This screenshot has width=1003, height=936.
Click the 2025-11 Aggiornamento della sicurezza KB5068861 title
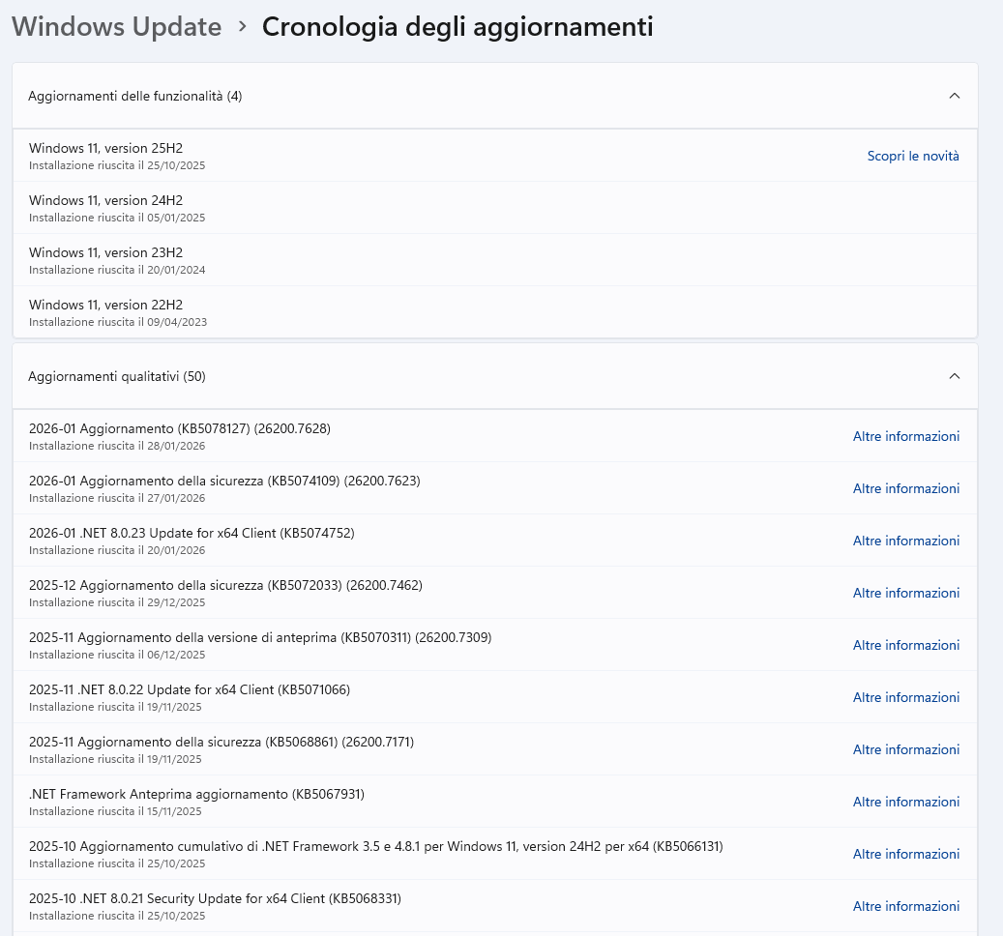point(221,742)
